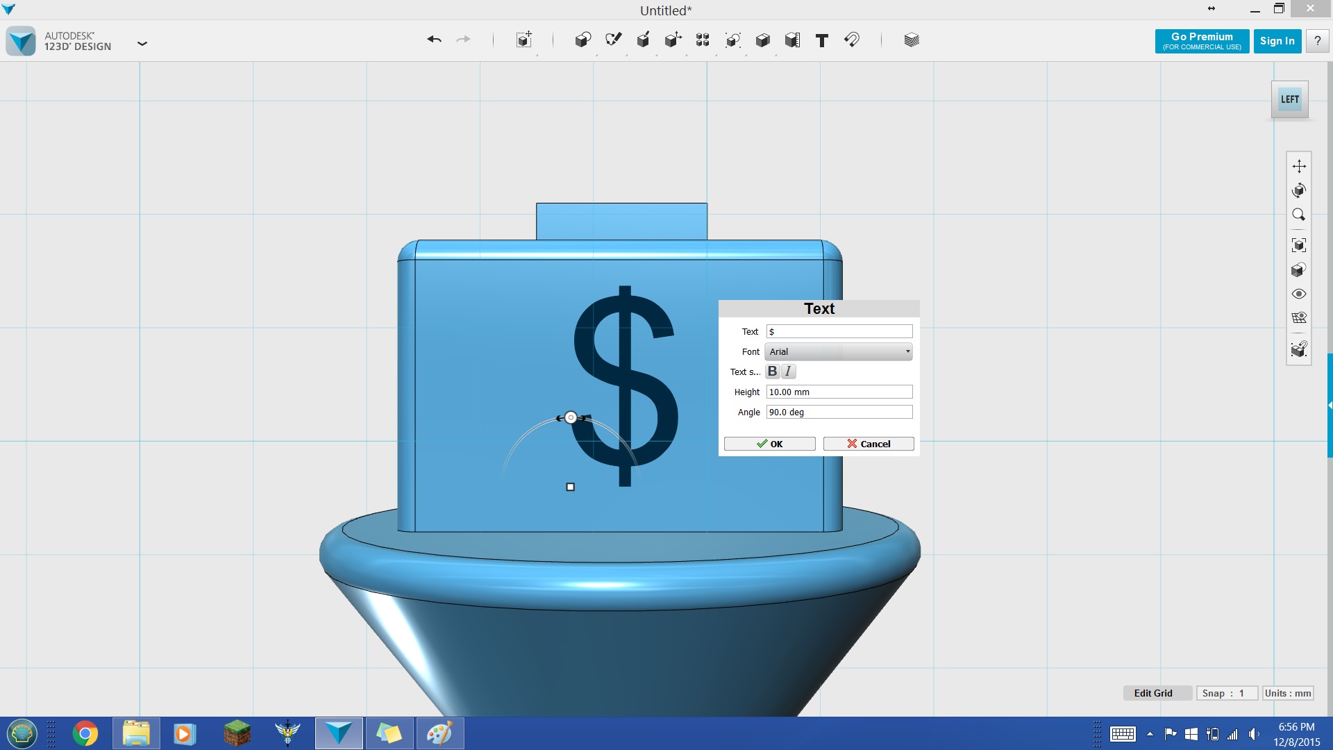This screenshot has height=750, width=1333.
Task: Open the Arial font dropdown
Action: [839, 352]
